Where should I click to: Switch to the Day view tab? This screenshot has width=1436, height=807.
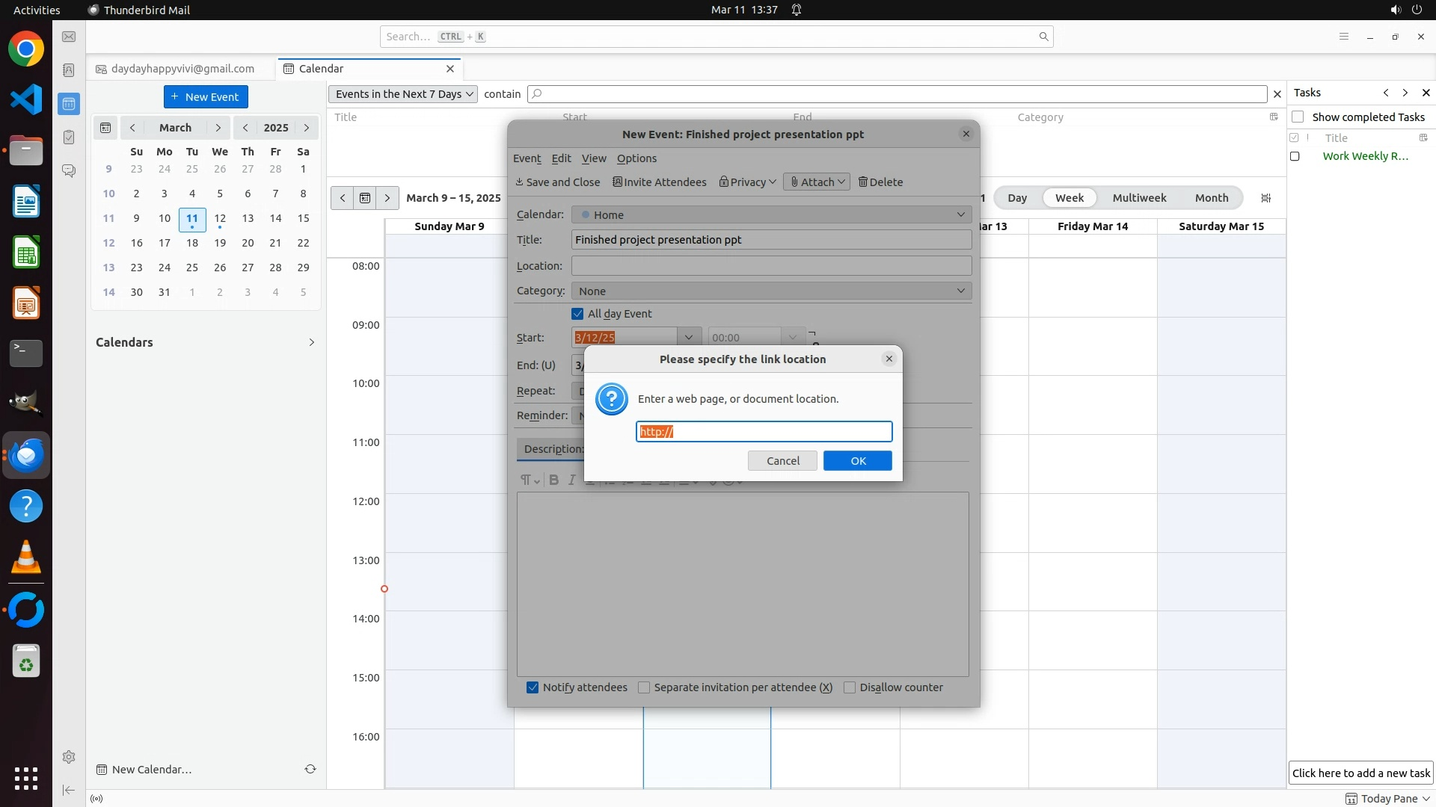click(x=1016, y=198)
